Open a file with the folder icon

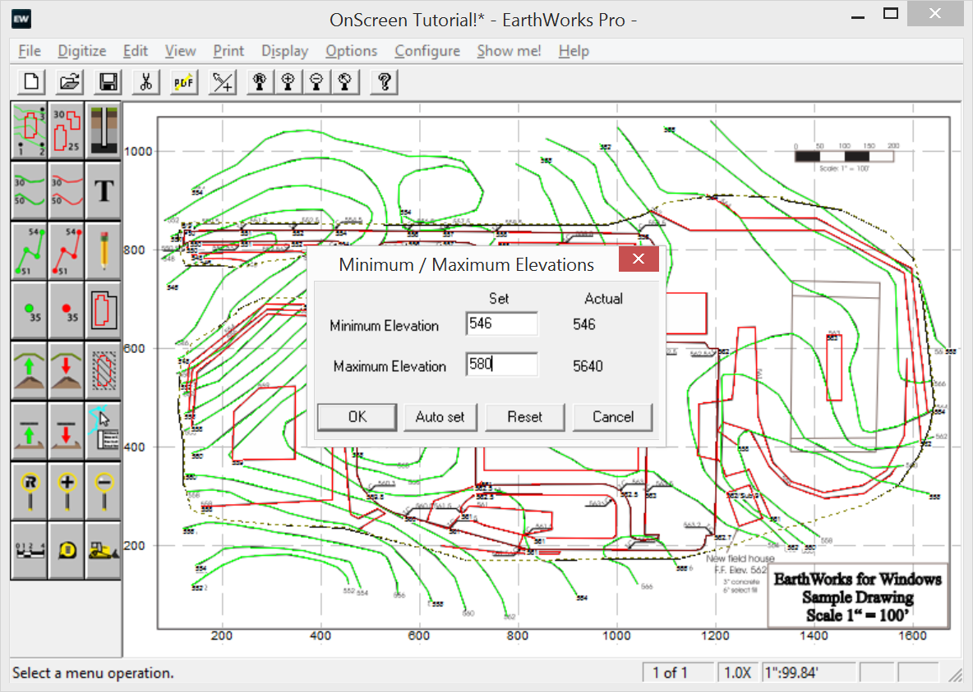coord(70,82)
